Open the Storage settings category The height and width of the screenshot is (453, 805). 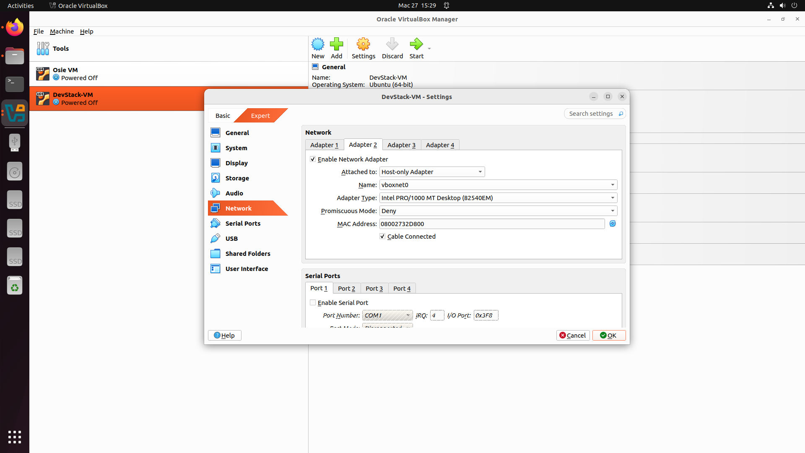click(x=248, y=178)
